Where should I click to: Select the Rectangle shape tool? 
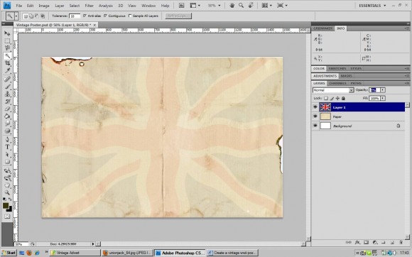coord(7,162)
